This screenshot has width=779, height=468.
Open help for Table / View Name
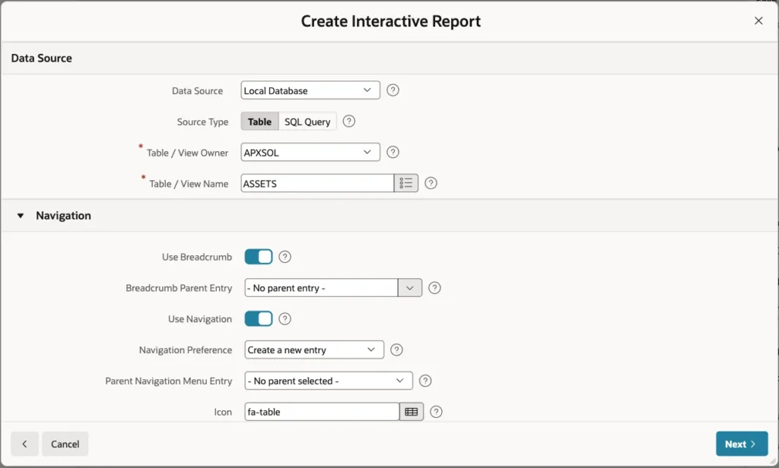click(x=431, y=183)
